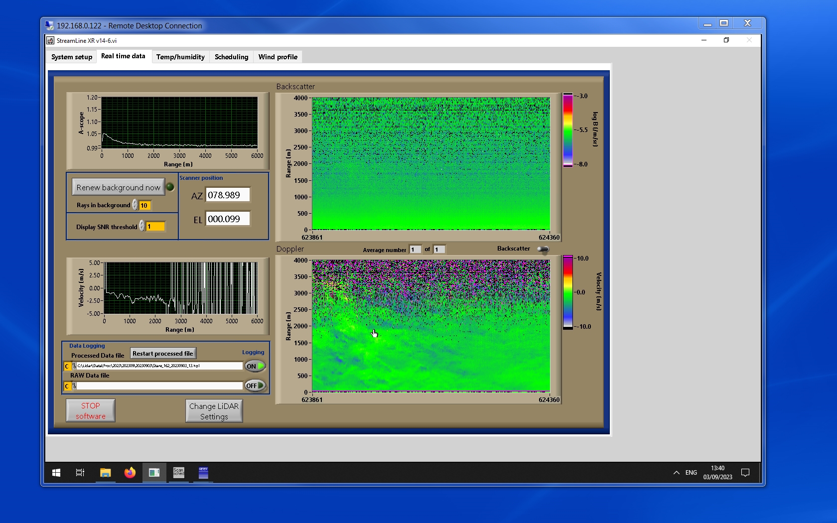Toggle processed data Logging ON switch
Image resolution: width=837 pixels, height=523 pixels.
255,366
